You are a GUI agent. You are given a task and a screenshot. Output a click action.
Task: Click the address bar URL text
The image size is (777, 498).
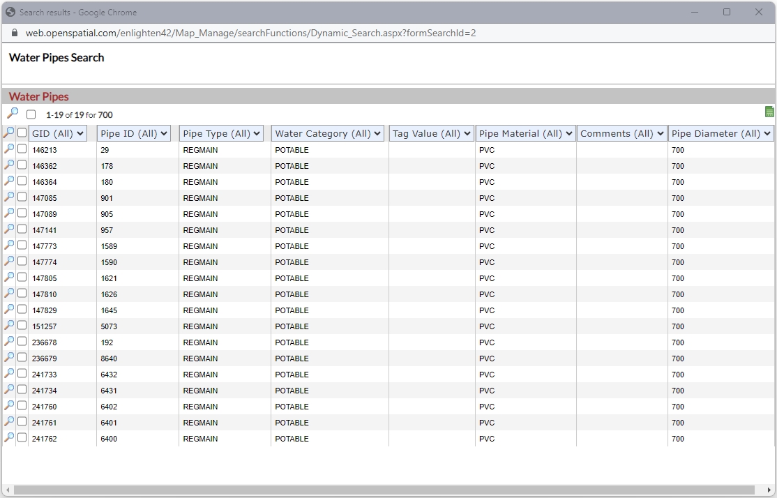pos(251,33)
